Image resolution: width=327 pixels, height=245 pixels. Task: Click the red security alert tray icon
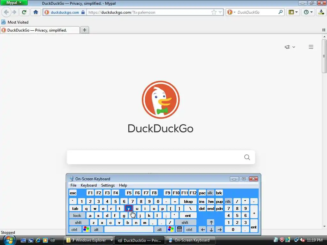[x=282, y=240]
